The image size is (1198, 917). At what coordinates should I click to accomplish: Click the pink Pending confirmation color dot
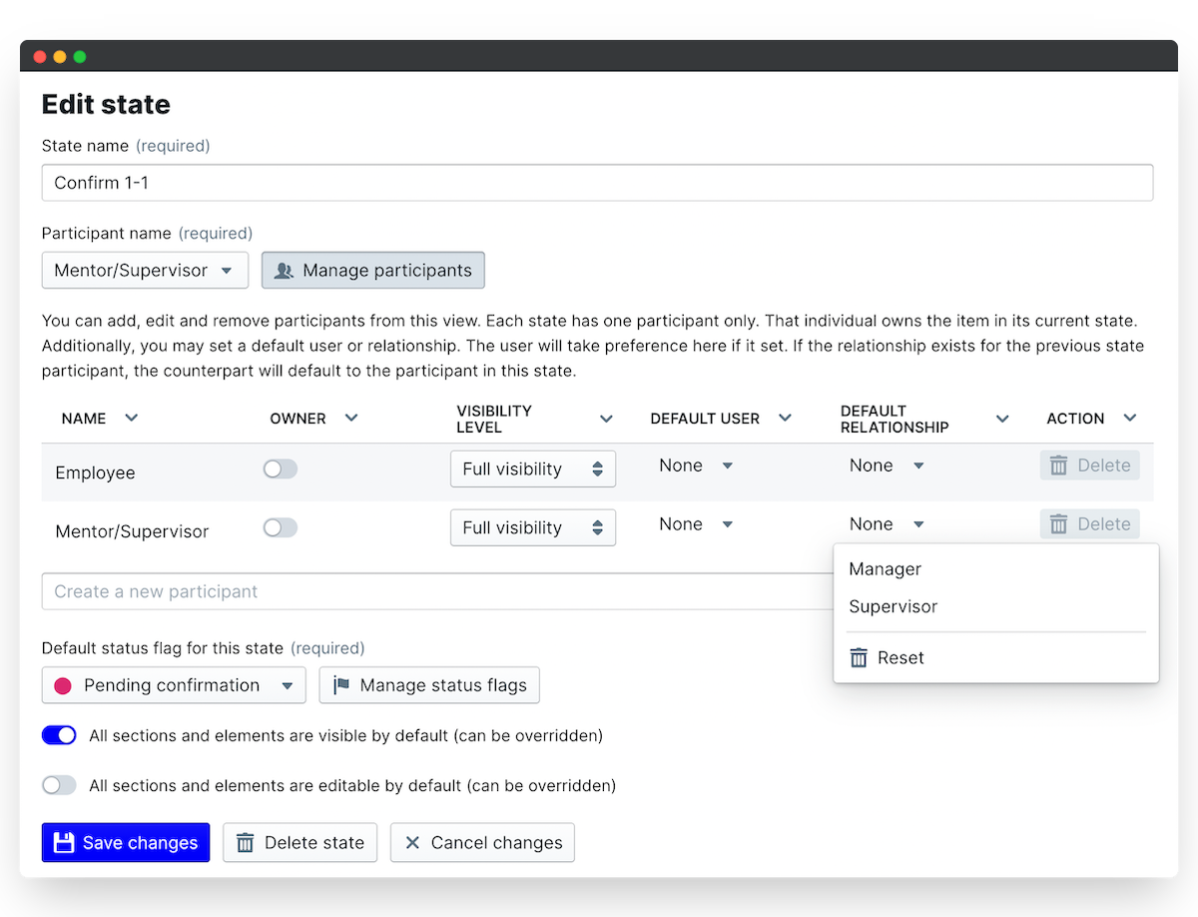63,686
